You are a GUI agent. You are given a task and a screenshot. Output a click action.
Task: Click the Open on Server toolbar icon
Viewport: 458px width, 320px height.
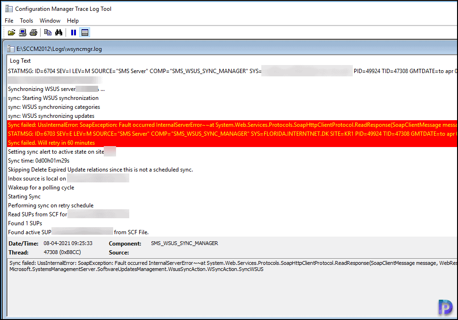tap(23, 33)
